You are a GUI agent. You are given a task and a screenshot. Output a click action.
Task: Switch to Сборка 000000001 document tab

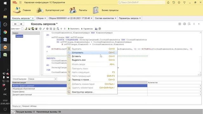pos(69,18)
